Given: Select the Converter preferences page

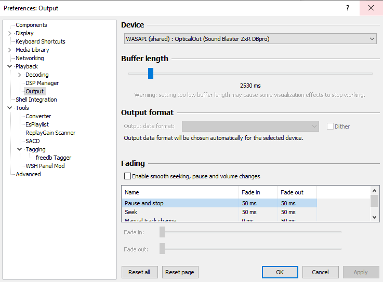Looking at the screenshot, I should [x=38, y=116].
